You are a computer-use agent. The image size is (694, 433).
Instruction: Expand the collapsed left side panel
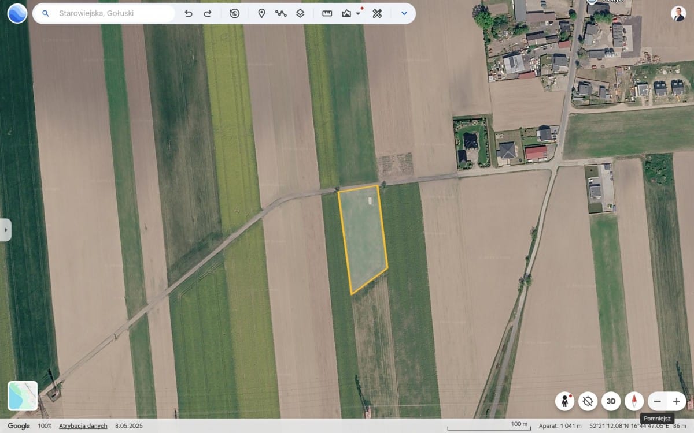tap(5, 230)
